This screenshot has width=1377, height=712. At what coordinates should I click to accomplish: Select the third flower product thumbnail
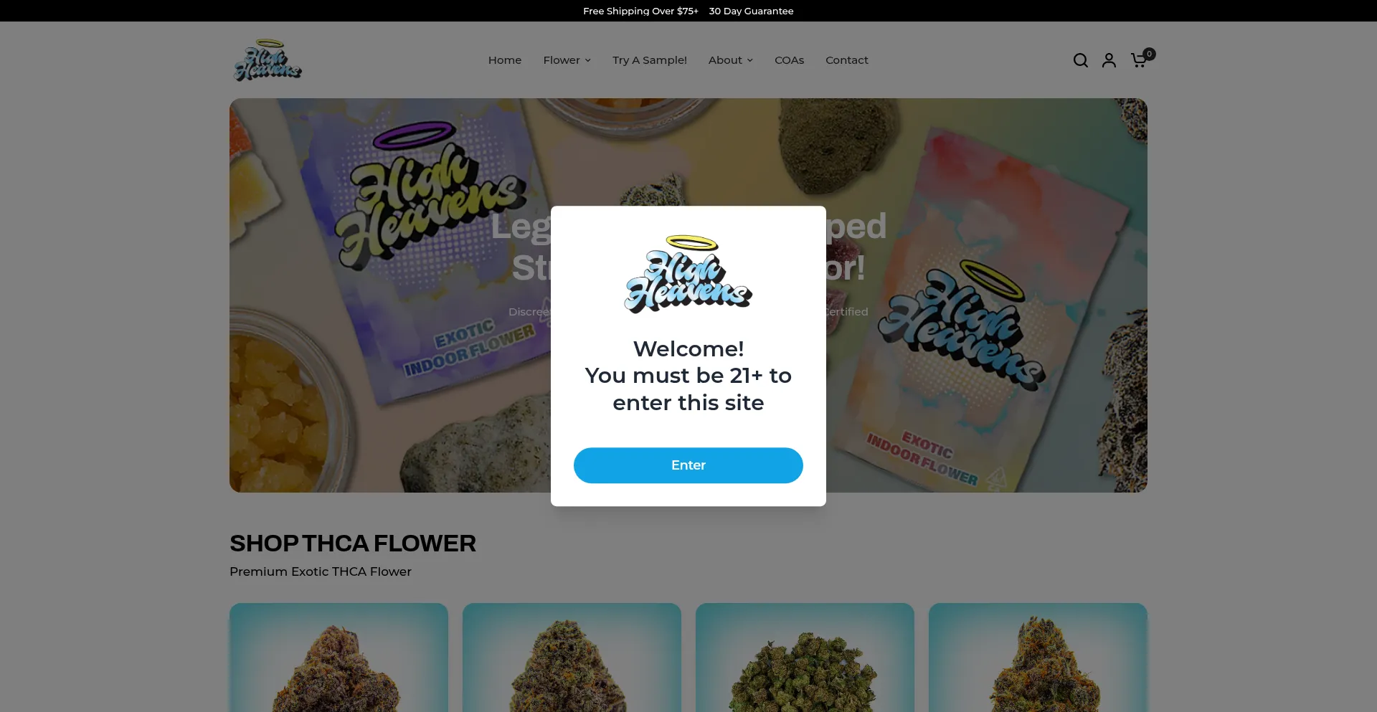805,658
